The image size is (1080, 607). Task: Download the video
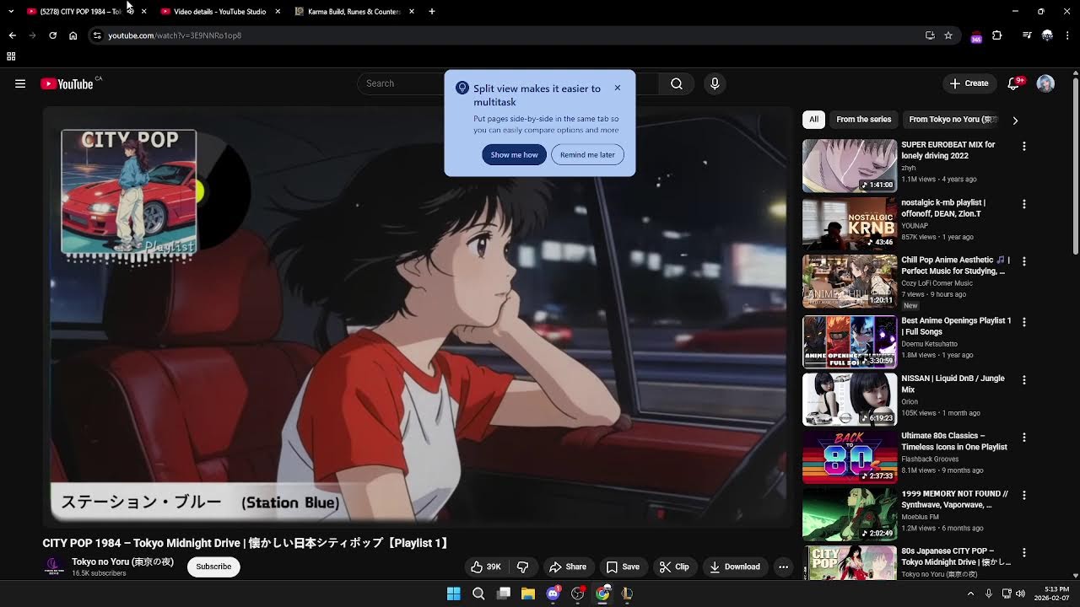tap(735, 567)
